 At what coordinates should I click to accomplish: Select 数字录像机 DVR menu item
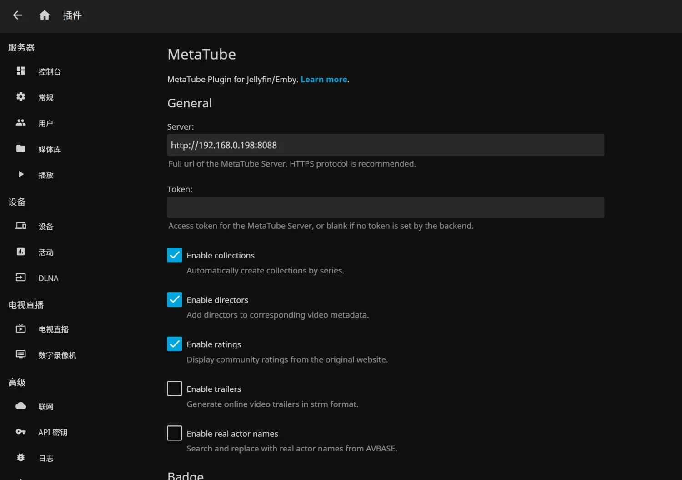tap(57, 355)
